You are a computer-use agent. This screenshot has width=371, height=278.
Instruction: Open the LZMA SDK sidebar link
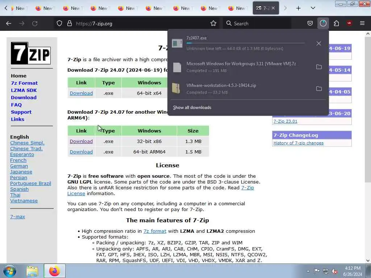point(24,90)
